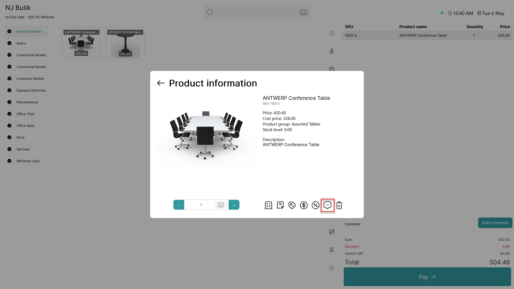Click the customer icon below the printer

[x=332, y=51]
